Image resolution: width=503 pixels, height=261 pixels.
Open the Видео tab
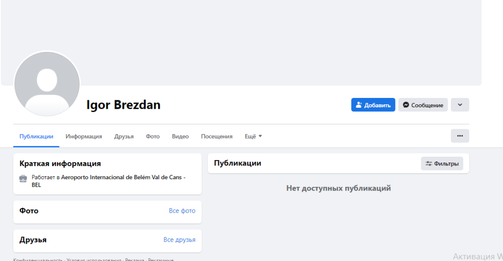coord(180,137)
